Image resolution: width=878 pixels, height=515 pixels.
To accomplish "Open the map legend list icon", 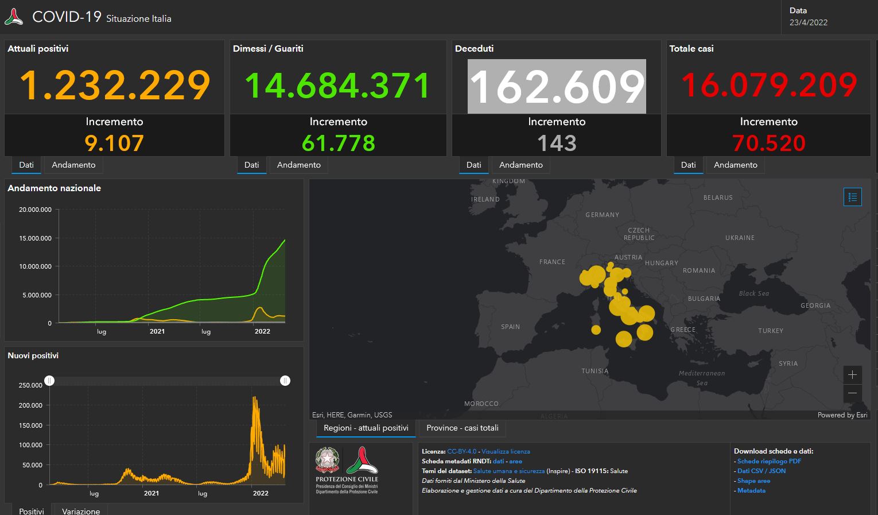I will [852, 197].
